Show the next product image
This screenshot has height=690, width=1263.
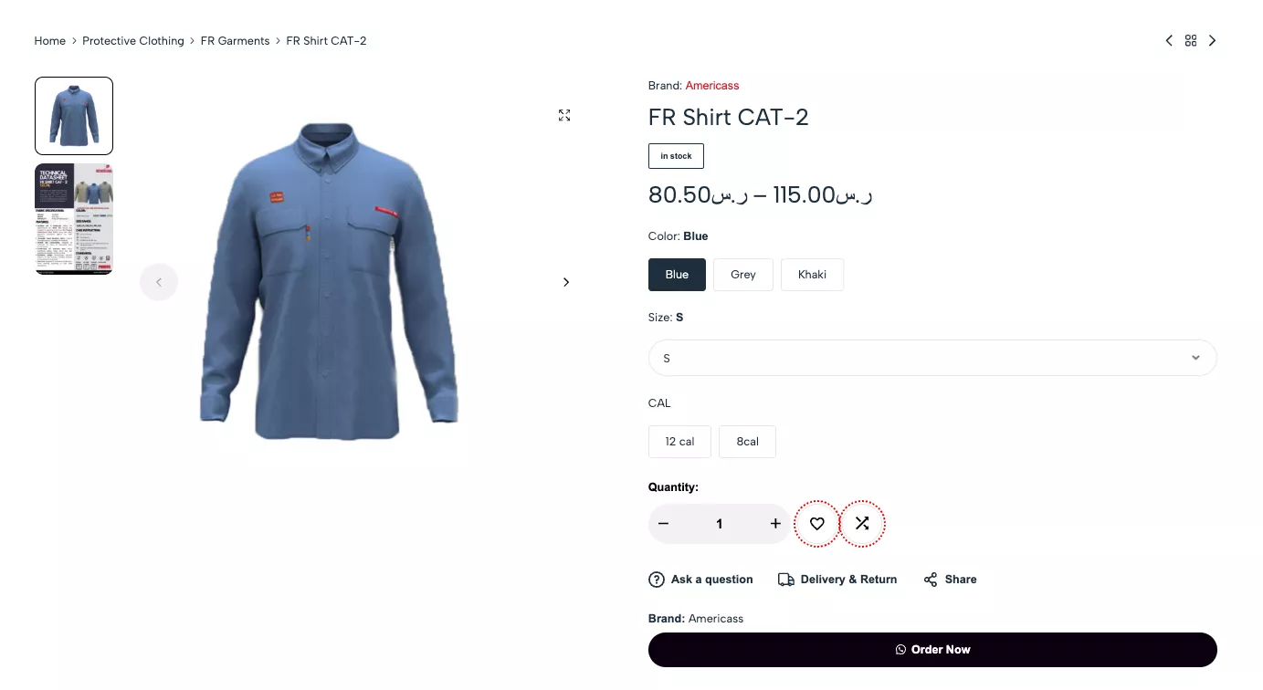click(x=566, y=282)
